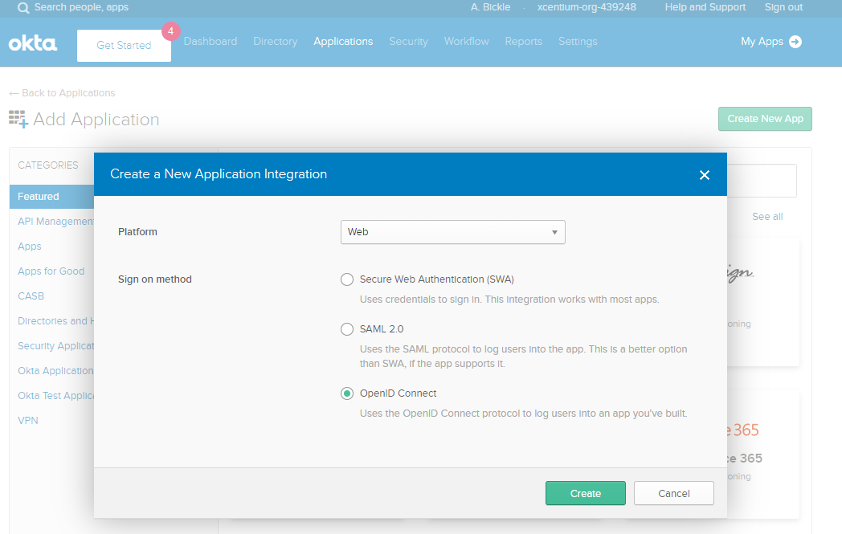The image size is (842, 534).
Task: Click the Okta logo
Action: [x=33, y=43]
